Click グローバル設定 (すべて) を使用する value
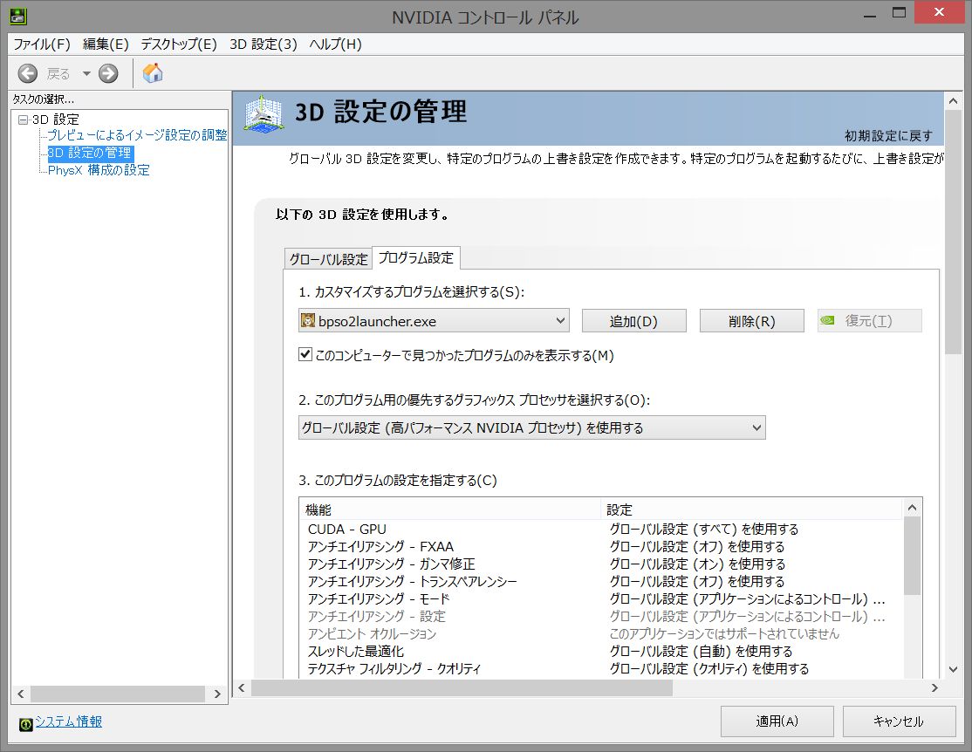 [703, 529]
